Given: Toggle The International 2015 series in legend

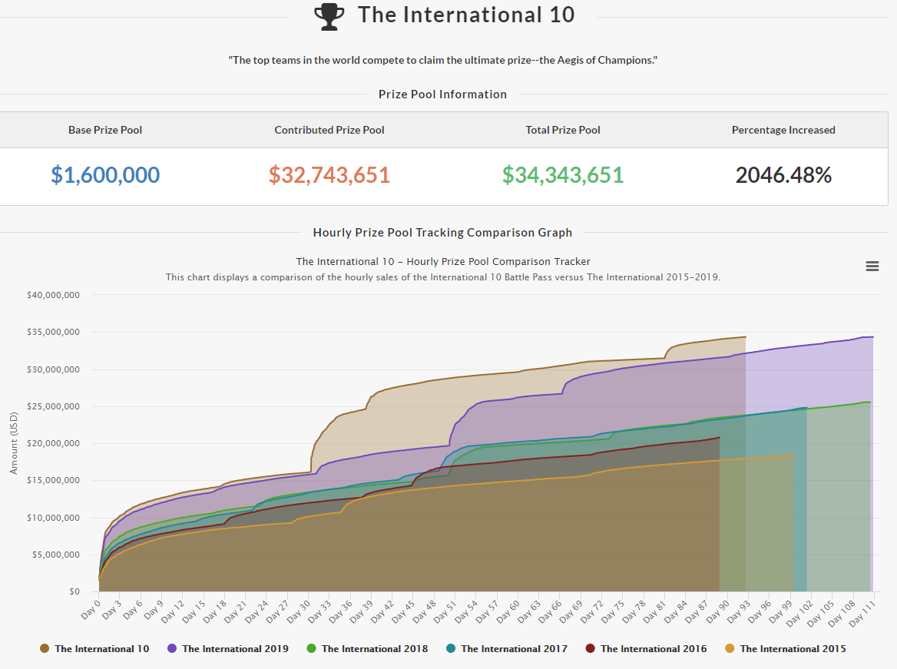Looking at the screenshot, I should pyautogui.click(x=786, y=648).
